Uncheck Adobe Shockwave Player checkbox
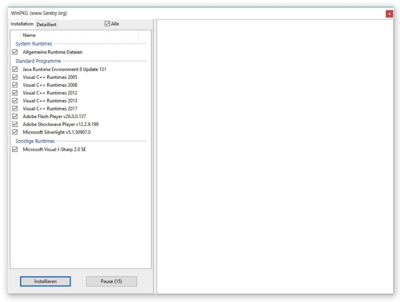This screenshot has width=400, height=302. (x=15, y=124)
